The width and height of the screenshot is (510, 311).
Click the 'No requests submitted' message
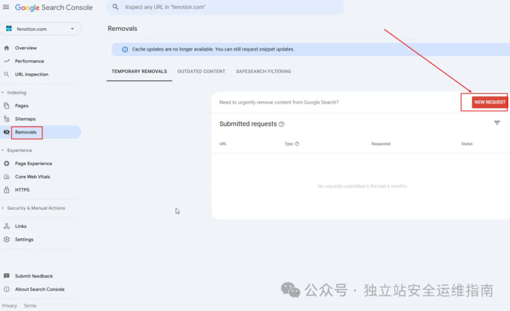[362, 186]
